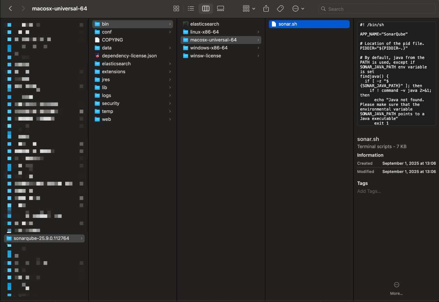Select the winsw-license folder
Image resolution: width=439 pixels, height=302 pixels.
(x=221, y=56)
